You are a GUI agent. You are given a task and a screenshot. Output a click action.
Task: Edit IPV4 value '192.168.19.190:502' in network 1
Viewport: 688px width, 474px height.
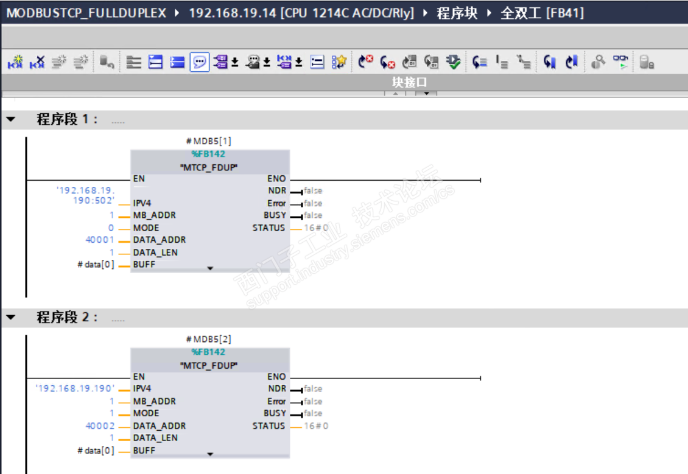pos(86,195)
